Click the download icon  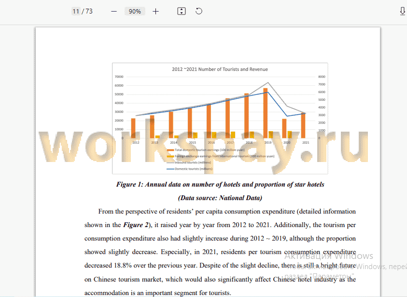tap(402, 11)
